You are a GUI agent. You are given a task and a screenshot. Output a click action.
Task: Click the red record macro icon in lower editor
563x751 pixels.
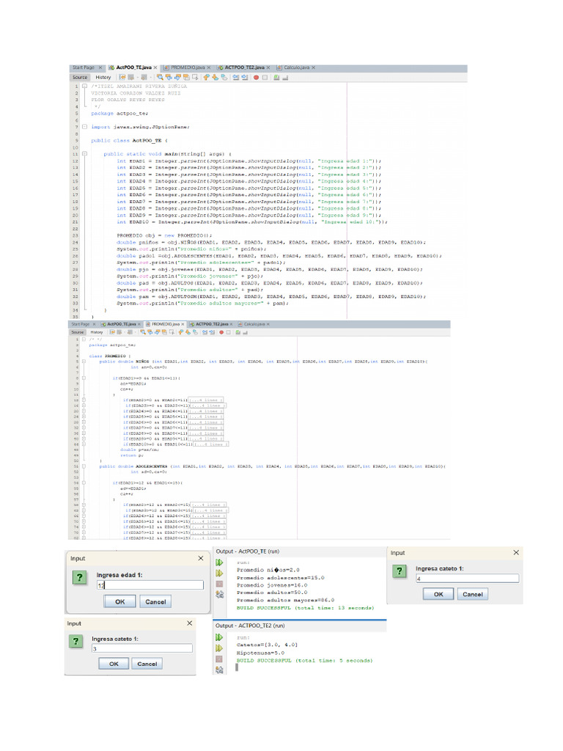pos(221,331)
